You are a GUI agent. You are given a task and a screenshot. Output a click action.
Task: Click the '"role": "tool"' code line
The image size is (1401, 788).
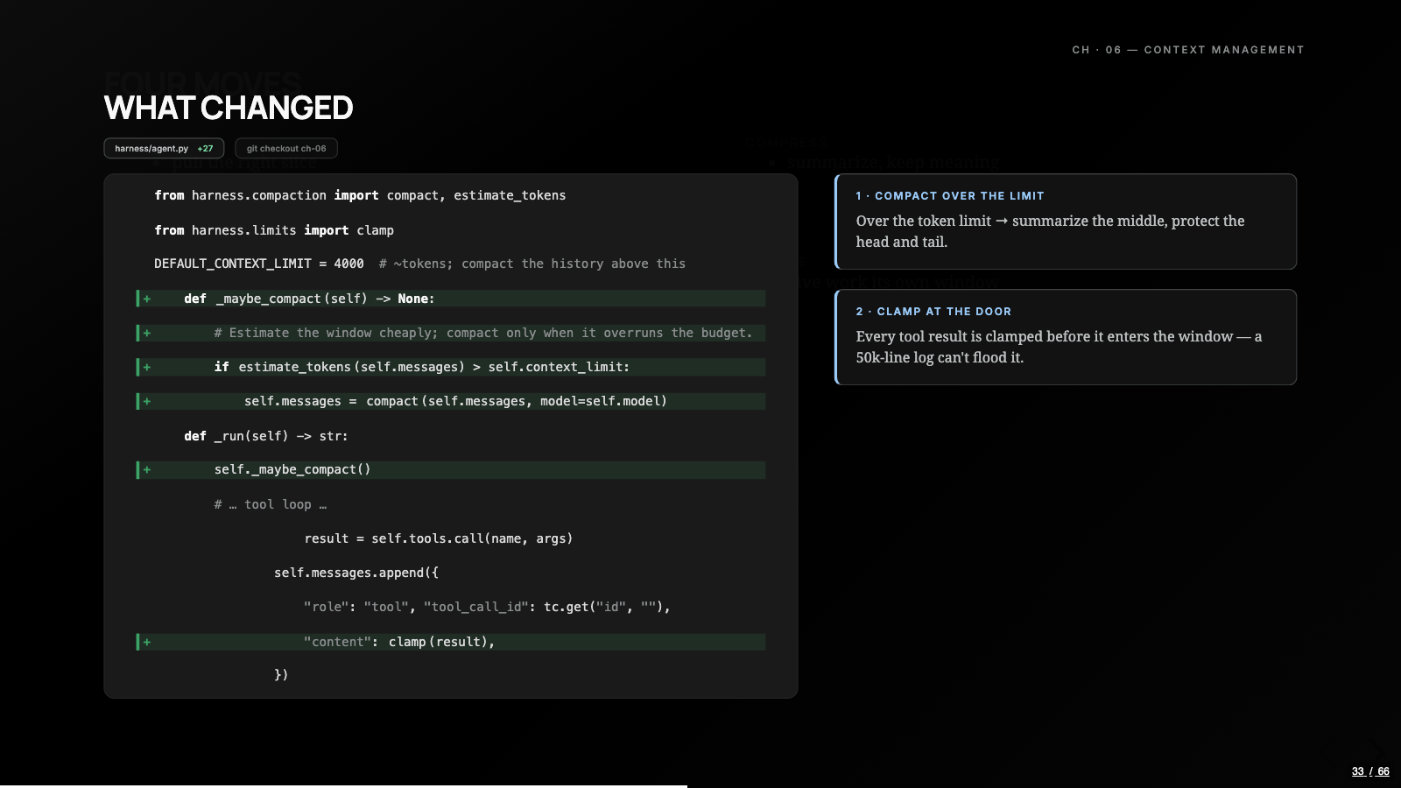click(487, 607)
